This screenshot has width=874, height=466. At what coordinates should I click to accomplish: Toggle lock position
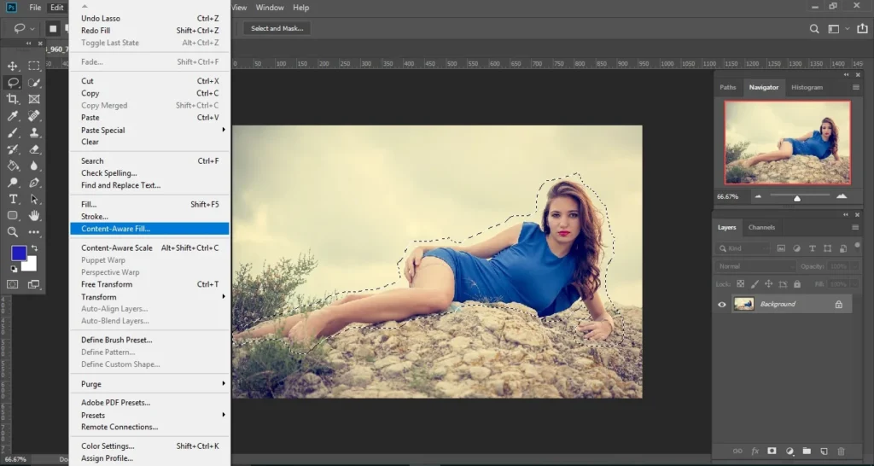pos(769,284)
